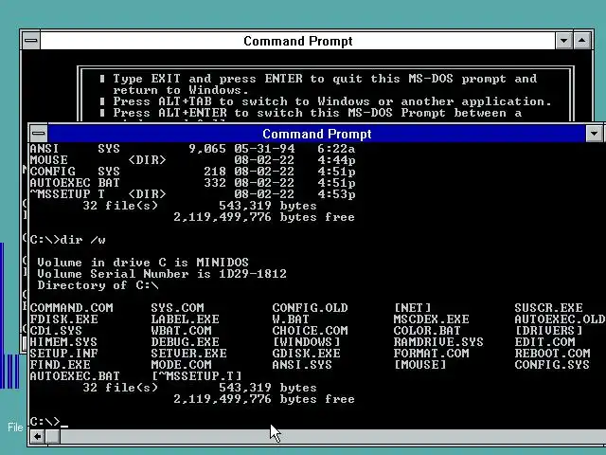The image size is (606, 455).
Task: Click the RAMDRIVE.SYS file name
Action: pyautogui.click(x=438, y=342)
